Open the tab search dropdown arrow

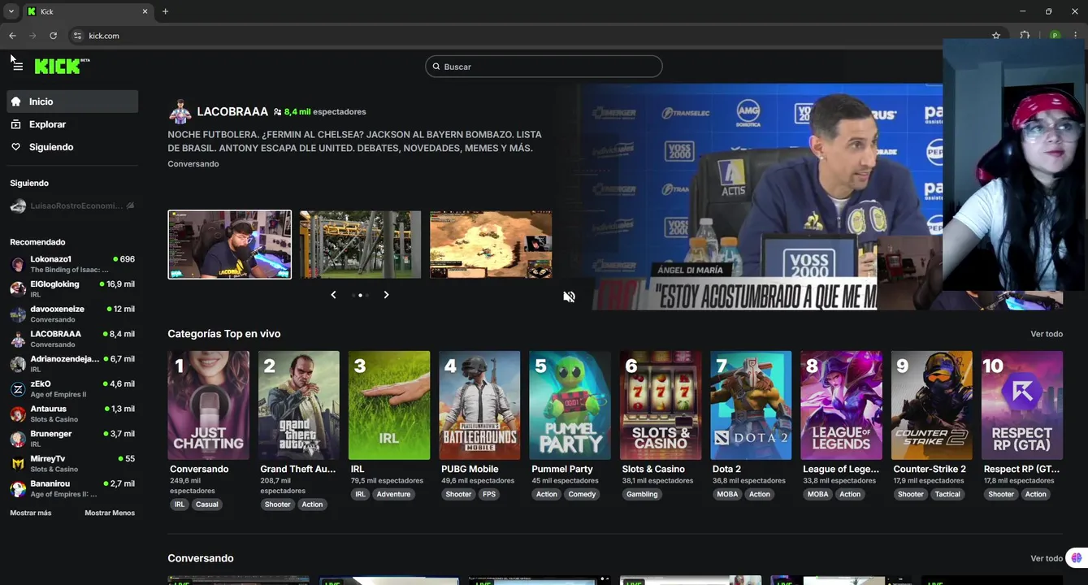(x=11, y=11)
